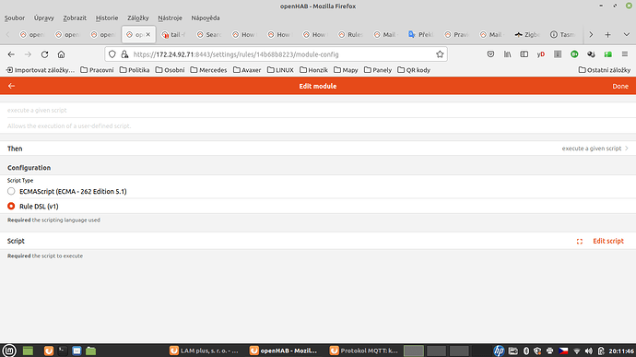Open the Historie menu
Image resolution: width=636 pixels, height=357 pixels.
click(x=107, y=18)
